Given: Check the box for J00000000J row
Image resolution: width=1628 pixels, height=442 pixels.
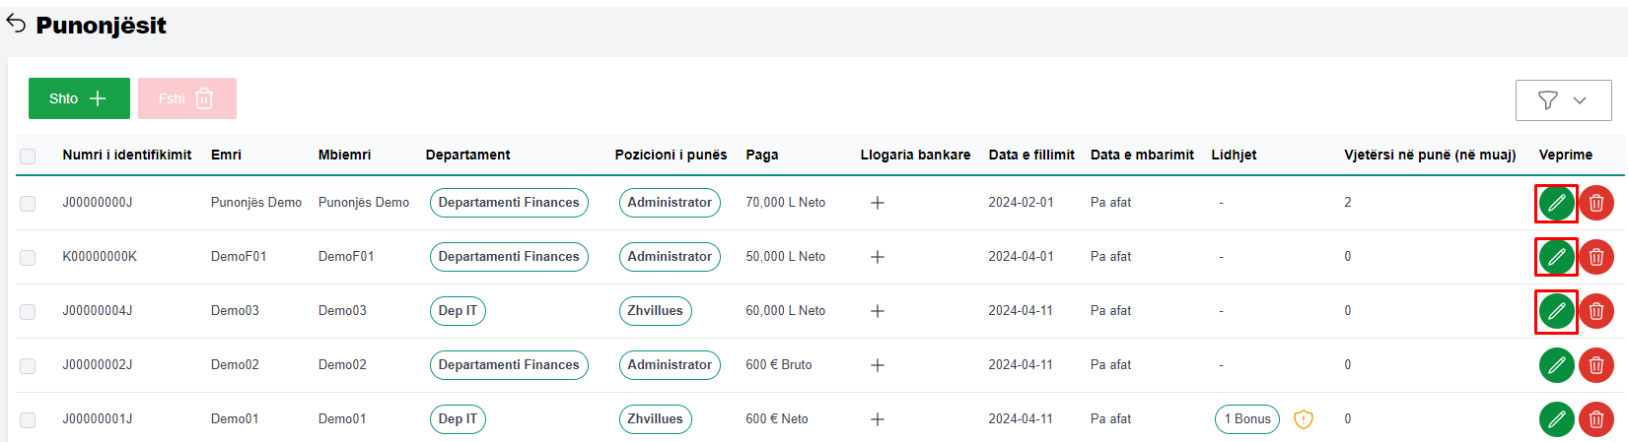Looking at the screenshot, I should [x=28, y=203].
